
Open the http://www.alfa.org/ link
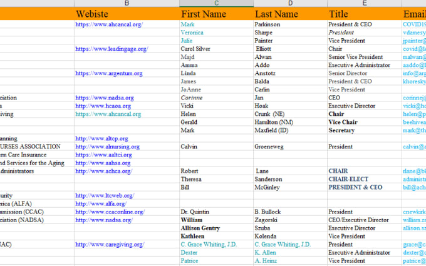[101, 203]
